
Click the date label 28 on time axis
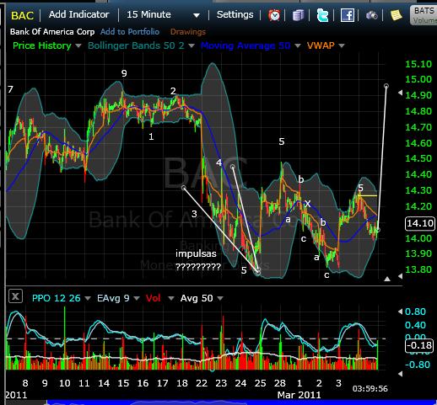point(280,383)
